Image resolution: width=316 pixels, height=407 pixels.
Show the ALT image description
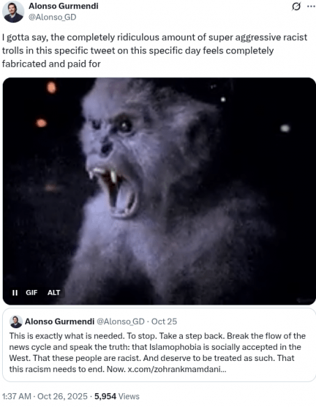54,293
